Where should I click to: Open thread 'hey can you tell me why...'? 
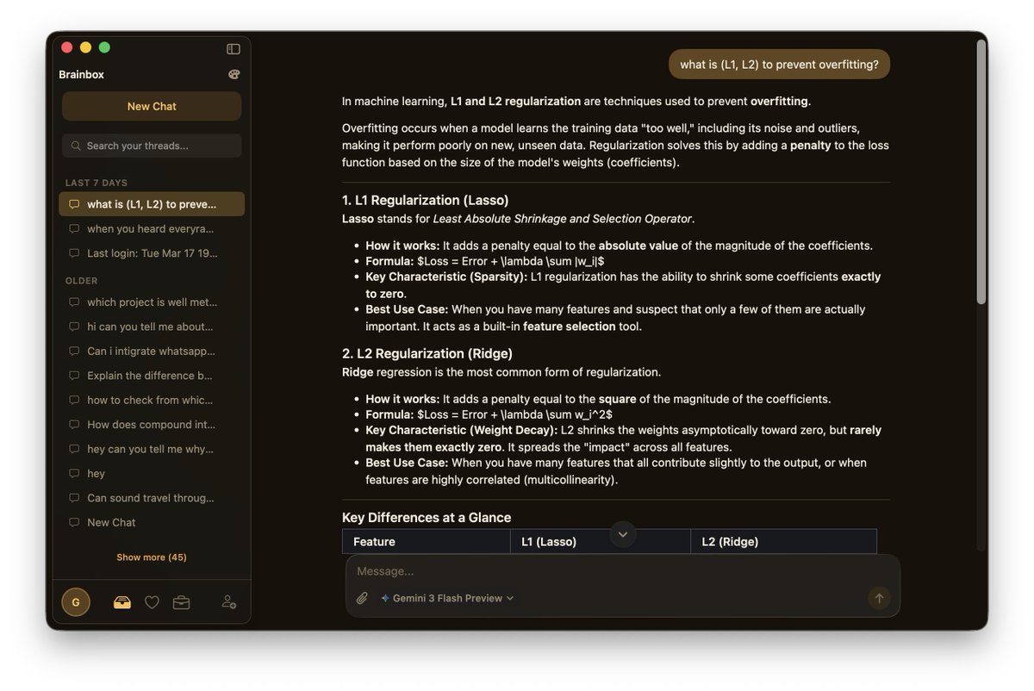point(152,449)
